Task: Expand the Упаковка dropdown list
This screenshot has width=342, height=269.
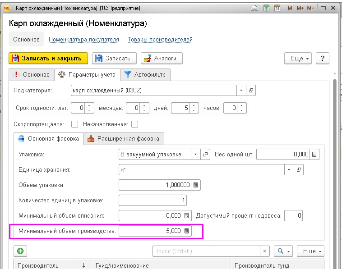Action: [196, 155]
